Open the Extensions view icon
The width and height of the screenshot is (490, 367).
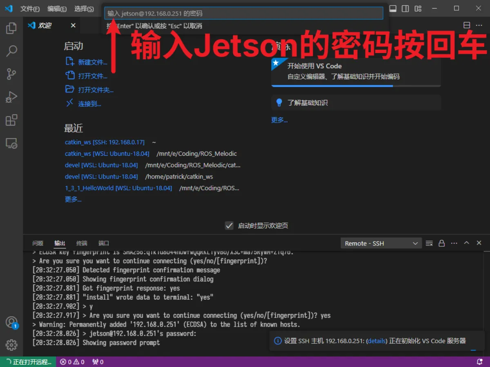pos(11,120)
